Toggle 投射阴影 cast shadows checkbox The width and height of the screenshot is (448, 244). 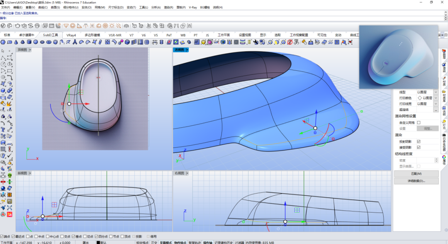[x=419, y=142]
